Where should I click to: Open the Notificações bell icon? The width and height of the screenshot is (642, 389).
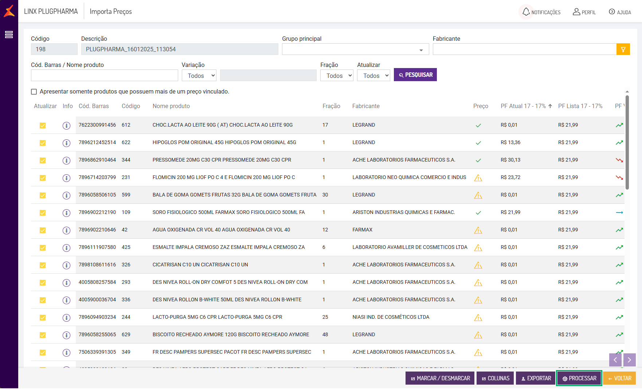pyautogui.click(x=526, y=12)
